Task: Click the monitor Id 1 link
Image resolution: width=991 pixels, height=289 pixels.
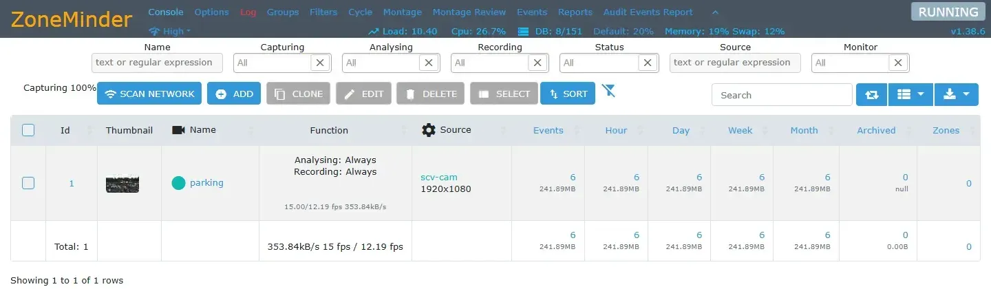Action: pyautogui.click(x=72, y=183)
